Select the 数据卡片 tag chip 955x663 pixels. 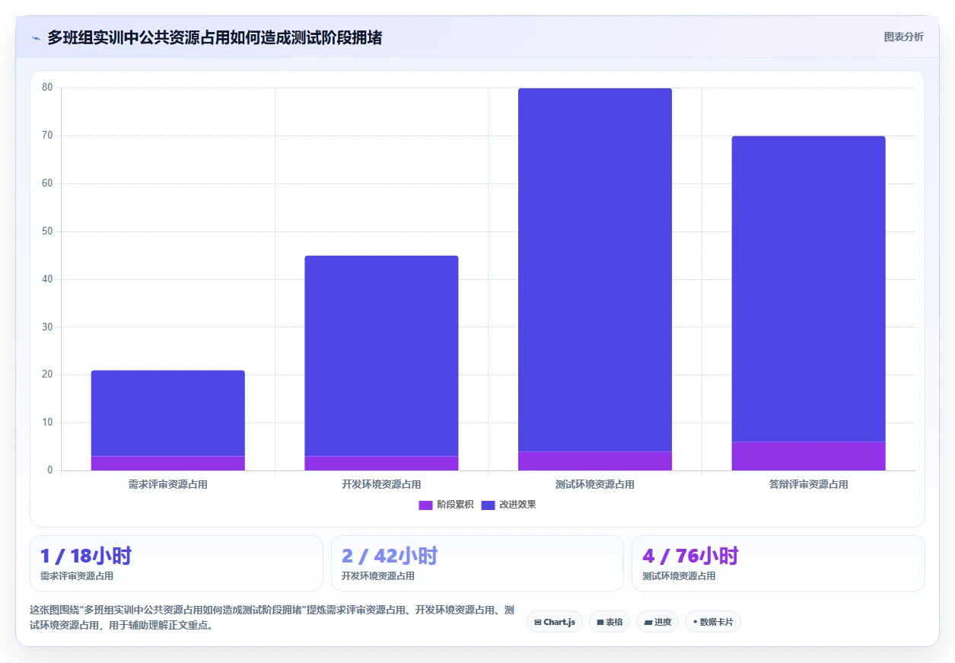tap(713, 622)
